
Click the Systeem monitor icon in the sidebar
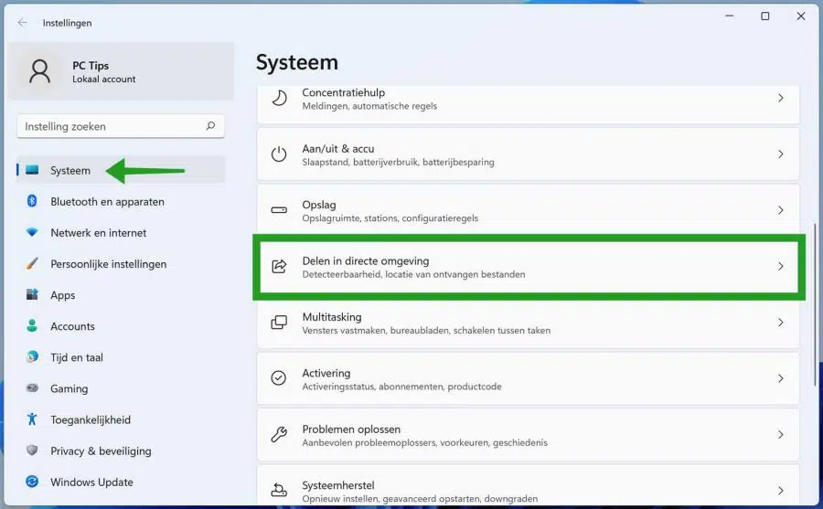(x=32, y=169)
